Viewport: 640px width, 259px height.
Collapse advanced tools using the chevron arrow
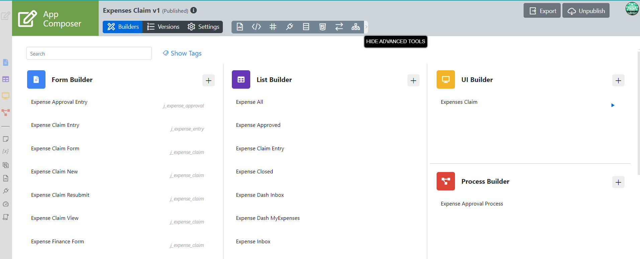tap(366, 27)
